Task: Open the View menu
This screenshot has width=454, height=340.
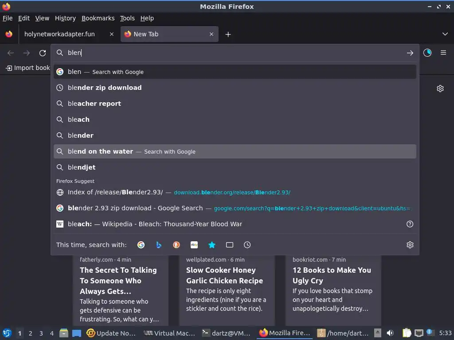Action: click(x=42, y=18)
